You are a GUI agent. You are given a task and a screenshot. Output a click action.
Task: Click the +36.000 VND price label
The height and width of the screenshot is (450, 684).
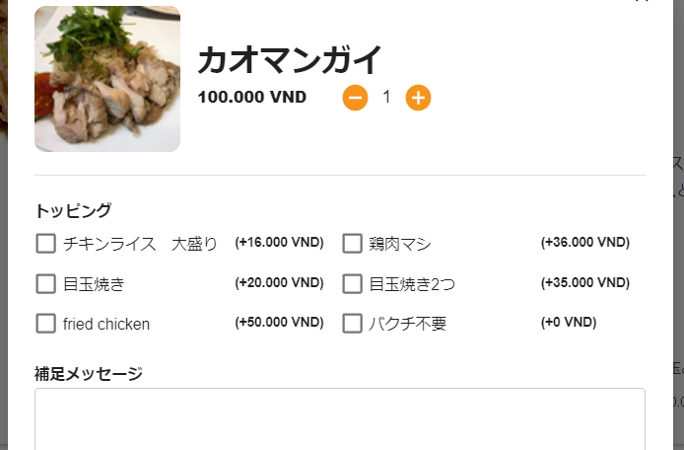click(585, 243)
